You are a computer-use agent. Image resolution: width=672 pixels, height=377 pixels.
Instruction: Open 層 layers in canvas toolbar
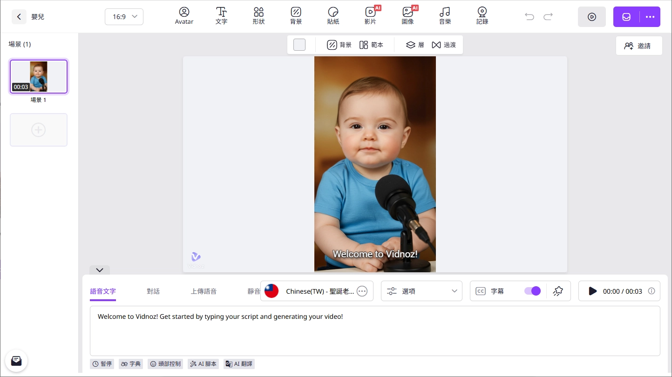415,45
